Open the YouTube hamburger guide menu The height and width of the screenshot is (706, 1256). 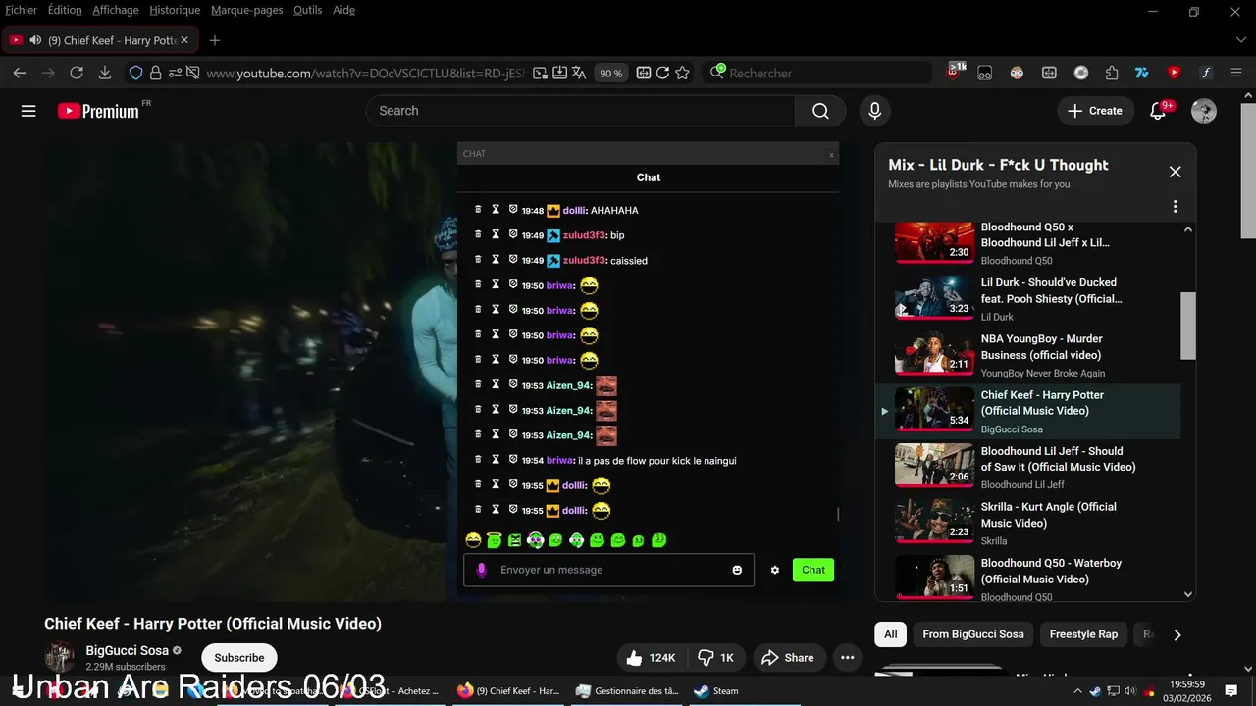pyautogui.click(x=28, y=111)
